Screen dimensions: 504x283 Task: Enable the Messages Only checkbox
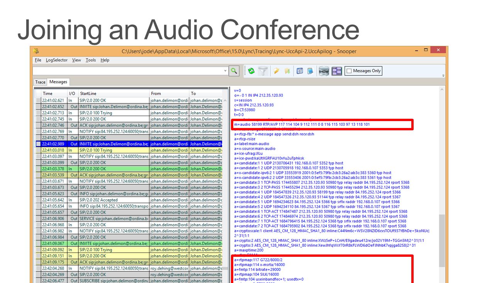[x=349, y=71]
